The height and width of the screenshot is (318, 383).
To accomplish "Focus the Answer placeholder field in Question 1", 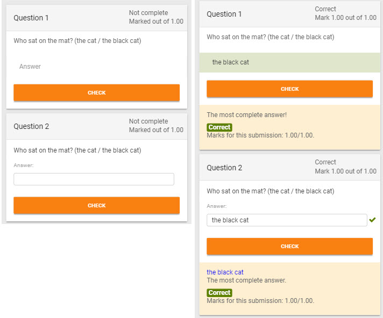I will (96, 66).
